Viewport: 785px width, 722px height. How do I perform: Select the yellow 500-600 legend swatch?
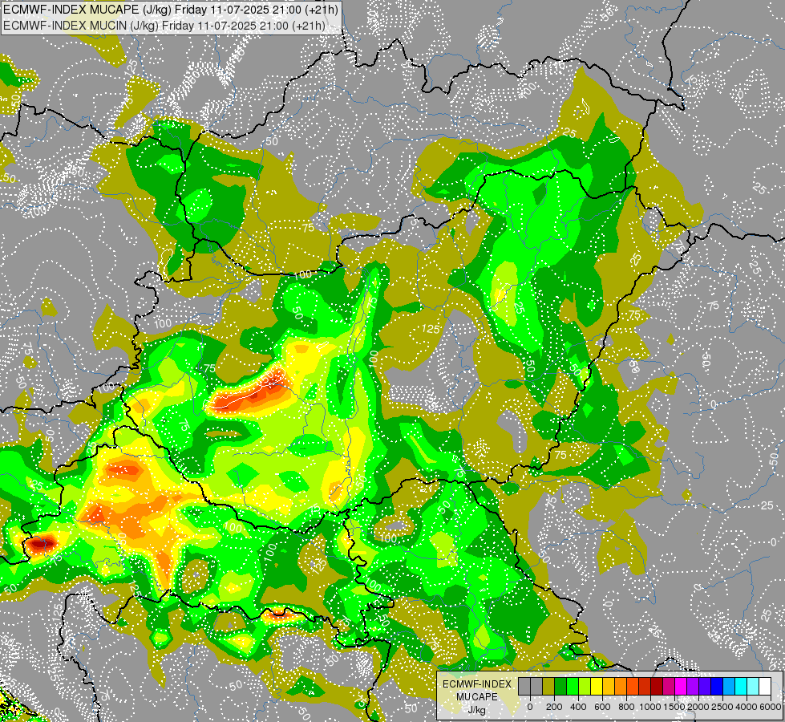pos(597,686)
